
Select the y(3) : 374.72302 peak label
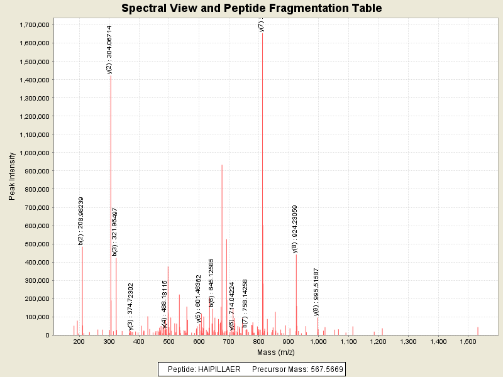[131, 306]
